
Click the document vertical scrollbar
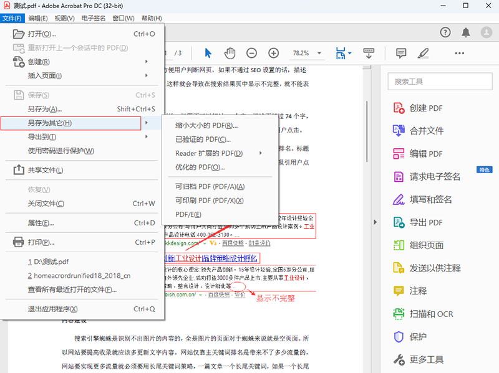367,131
